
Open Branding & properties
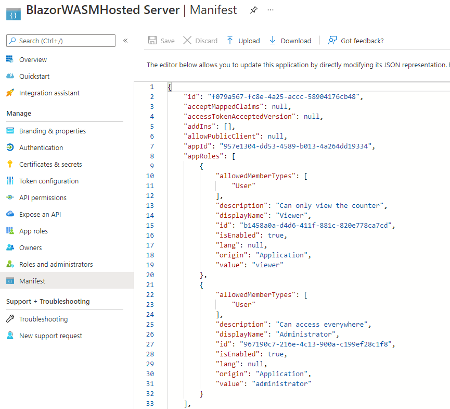click(53, 131)
